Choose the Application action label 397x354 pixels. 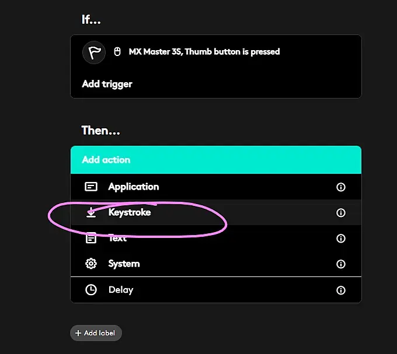[133, 187]
